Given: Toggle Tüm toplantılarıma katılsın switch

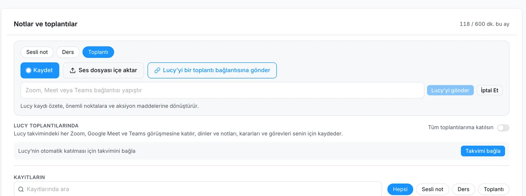Looking at the screenshot, I should coord(503,128).
